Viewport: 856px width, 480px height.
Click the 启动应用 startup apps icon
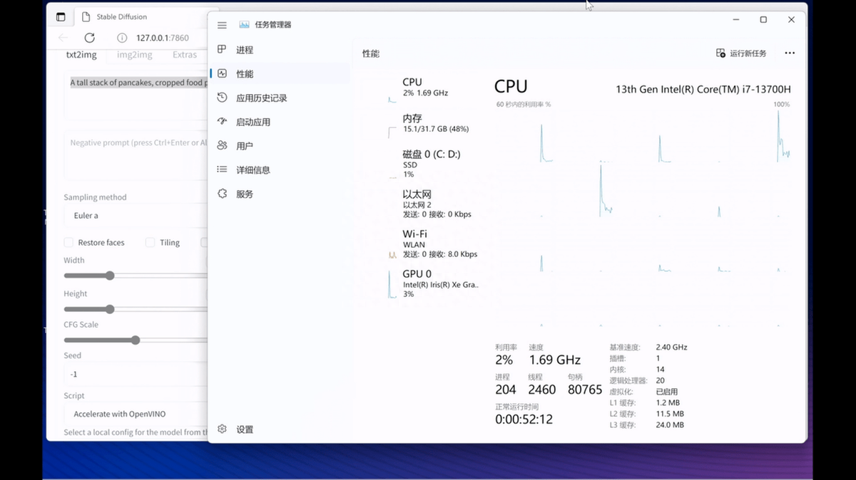[x=222, y=122]
